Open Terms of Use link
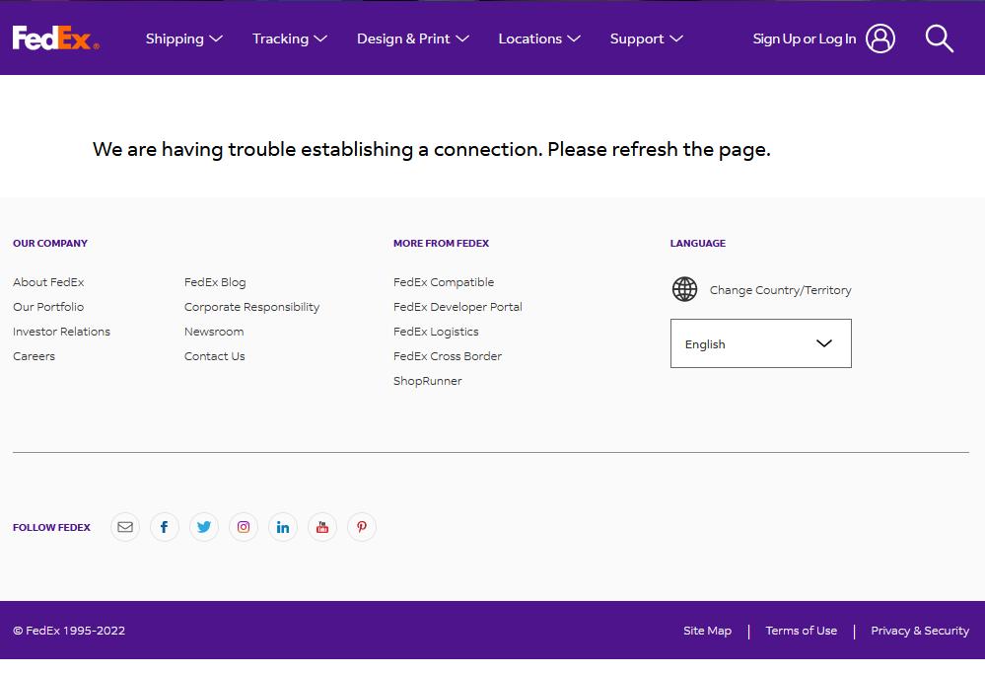This screenshot has height=674, width=985. point(802,630)
